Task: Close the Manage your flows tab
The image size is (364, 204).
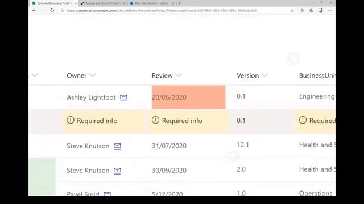Action: [x=124, y=3]
